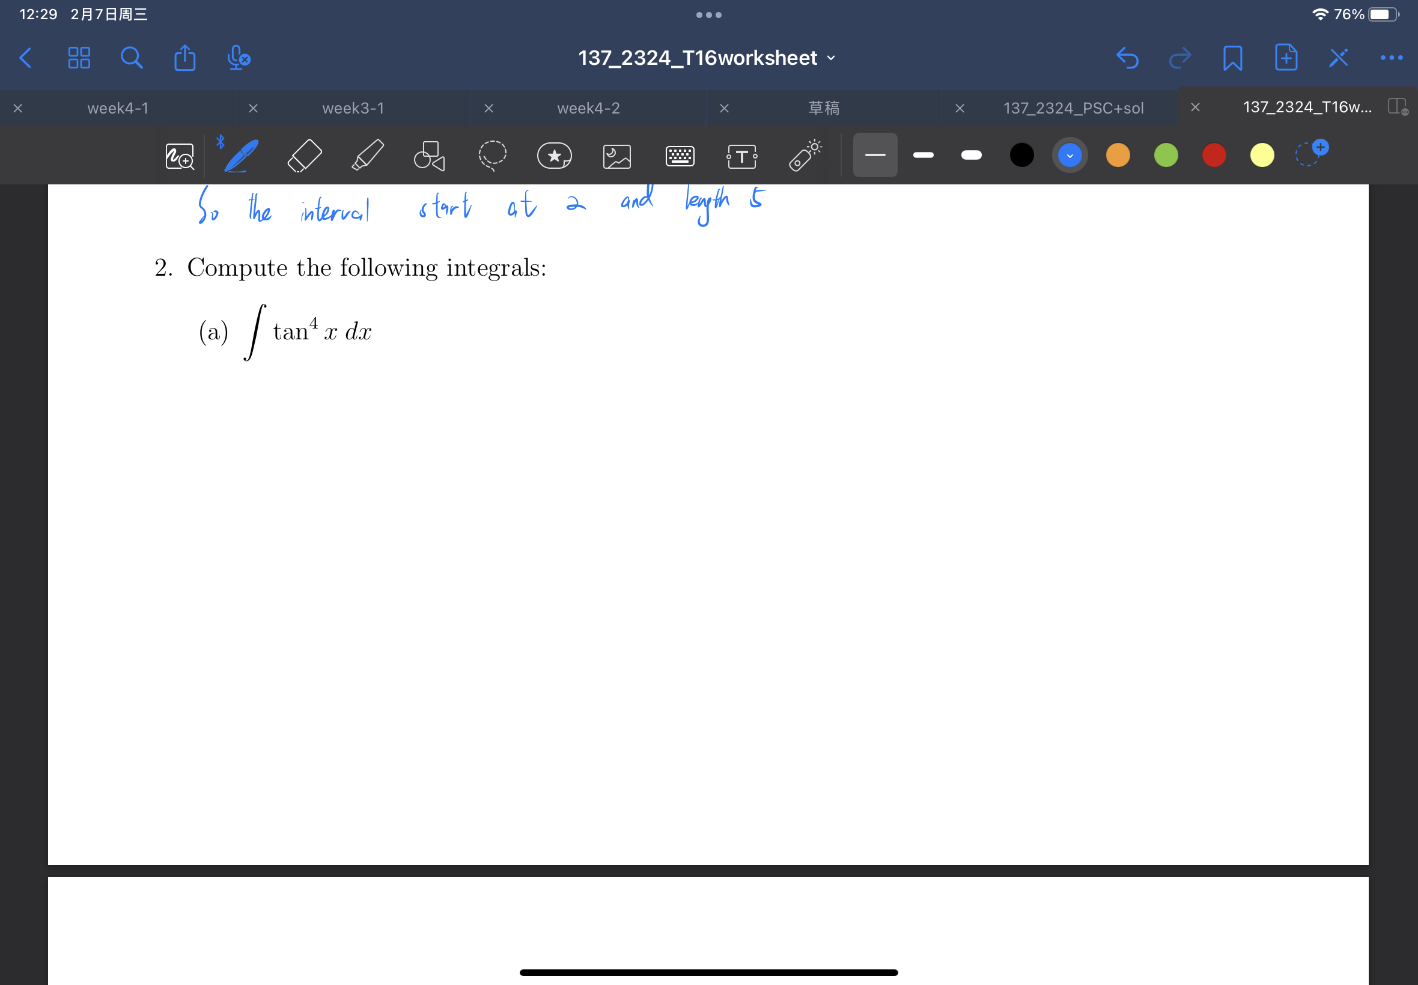Select the laser pointer tool
This screenshot has height=985, width=1418.
pyautogui.click(x=803, y=154)
